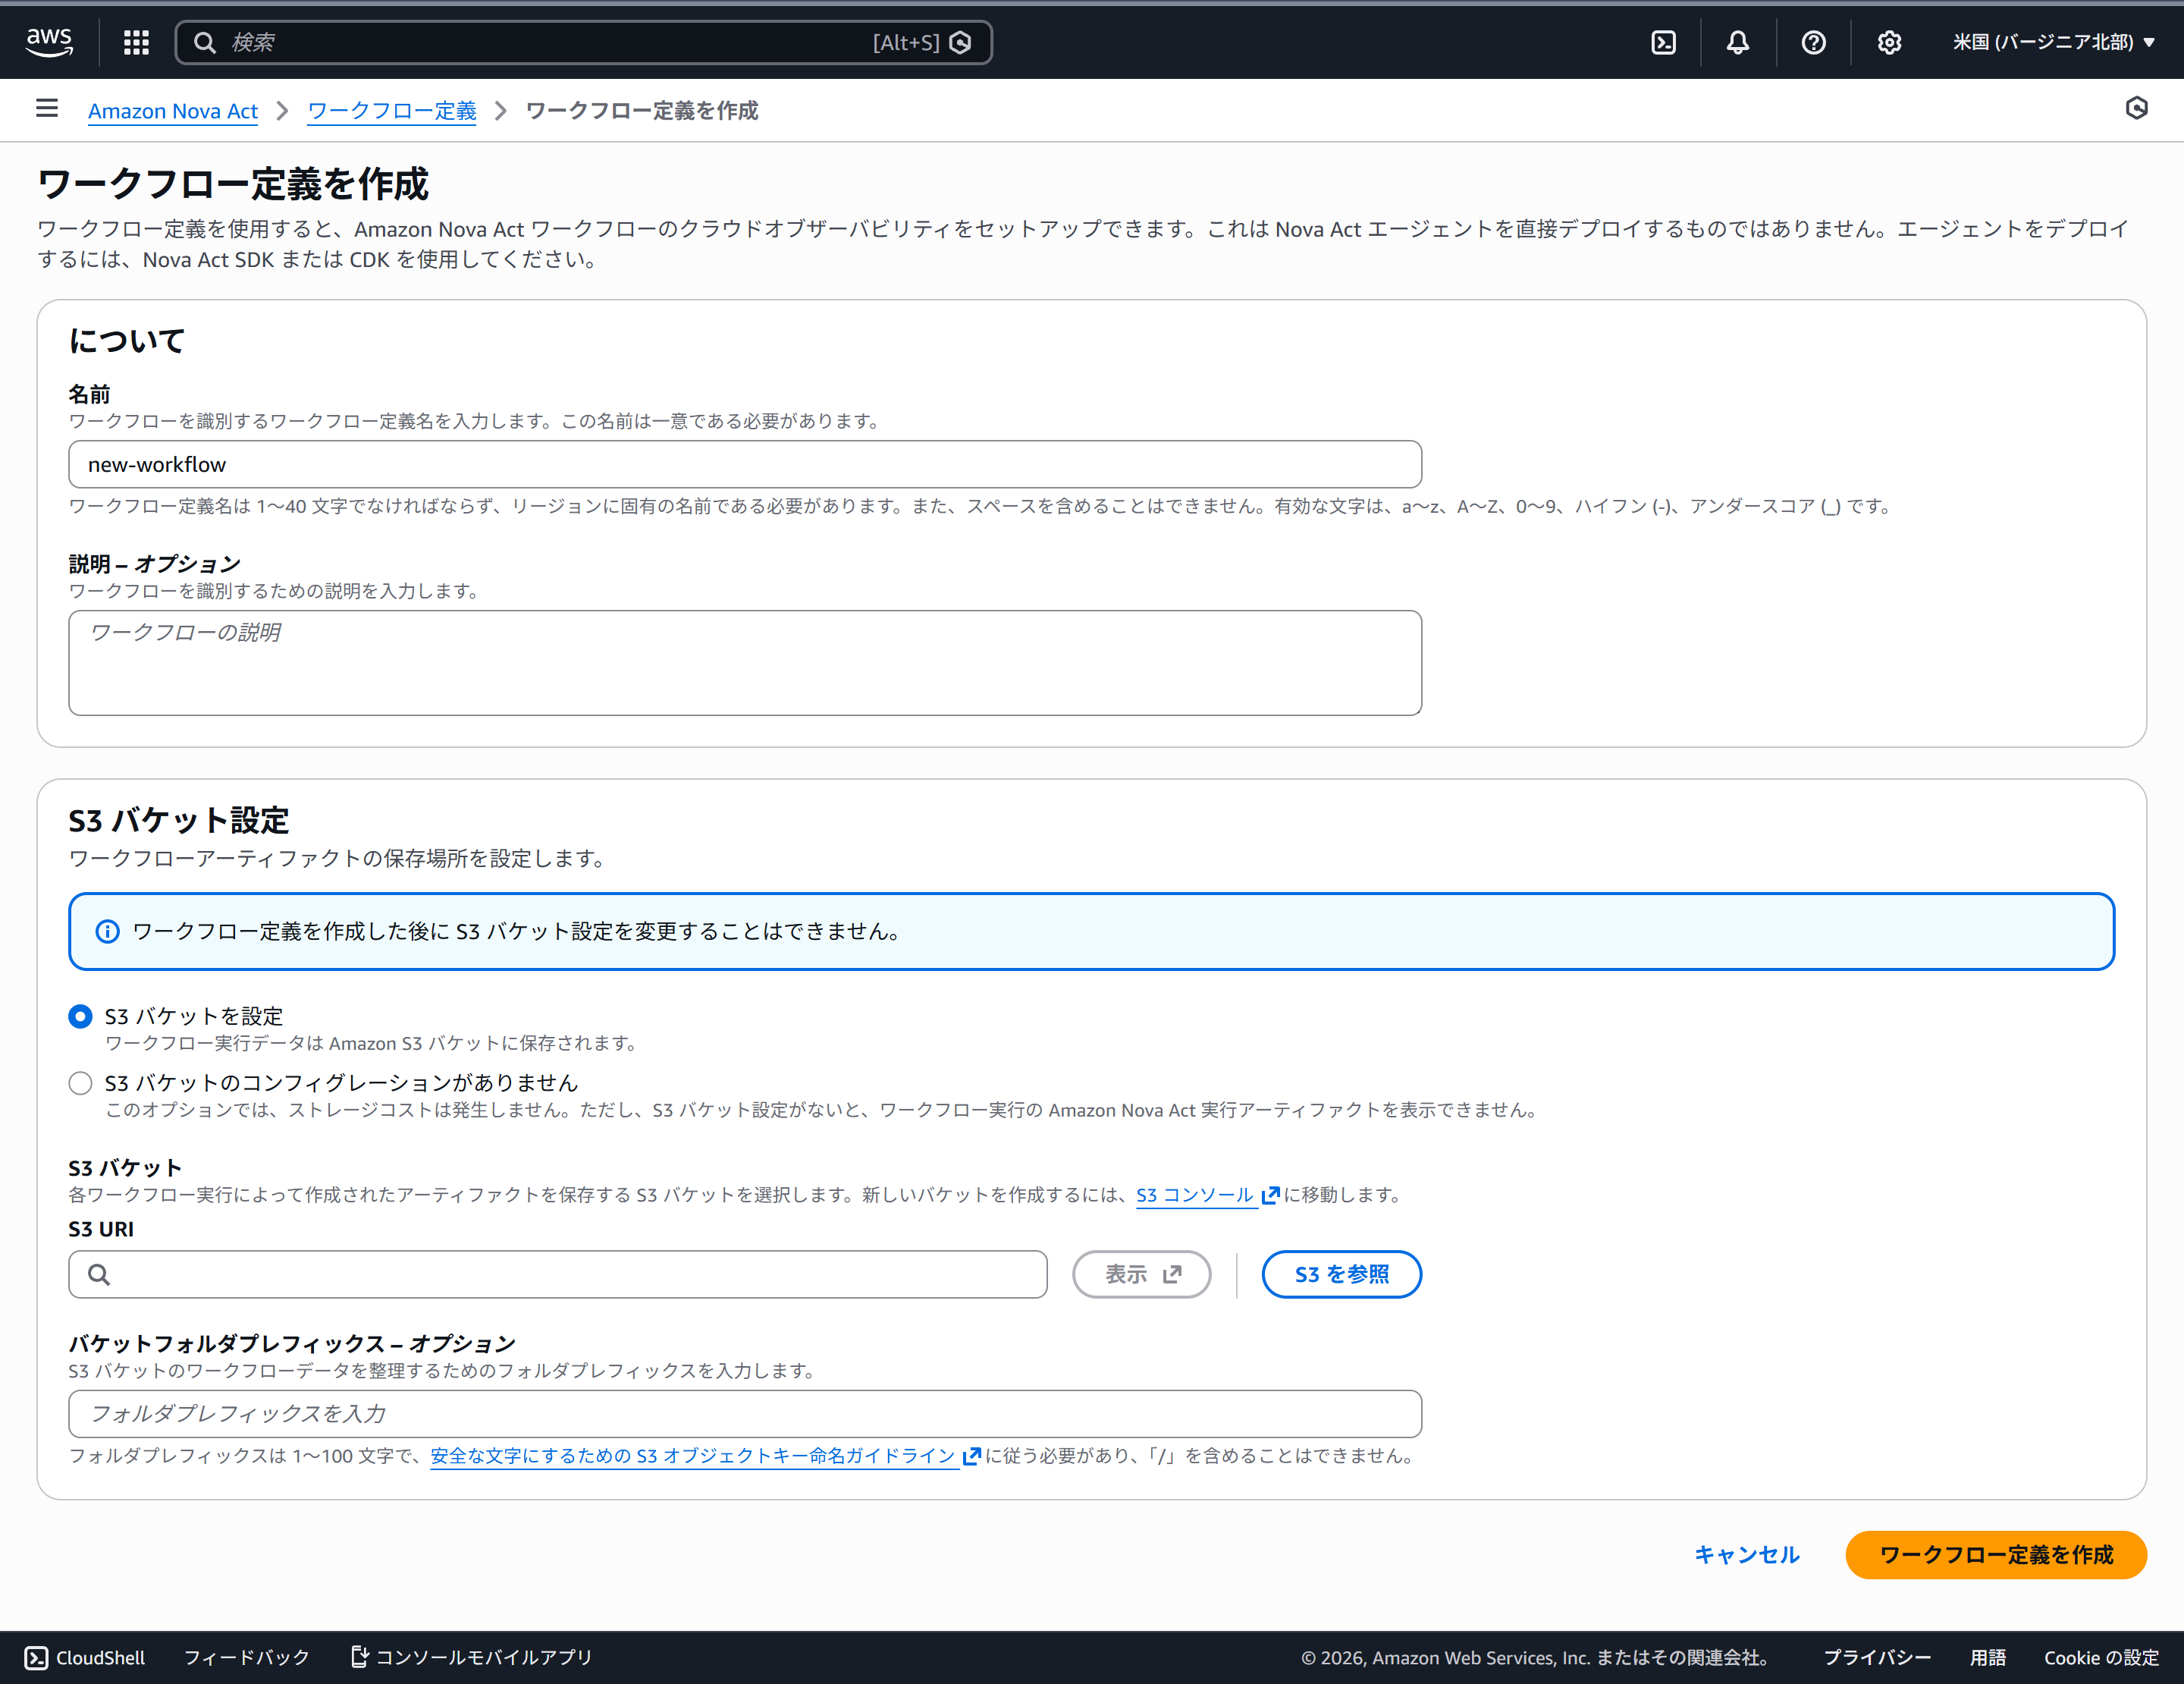
Task: Focus the 'ワークフローの説明' description textarea
Action: [744, 662]
